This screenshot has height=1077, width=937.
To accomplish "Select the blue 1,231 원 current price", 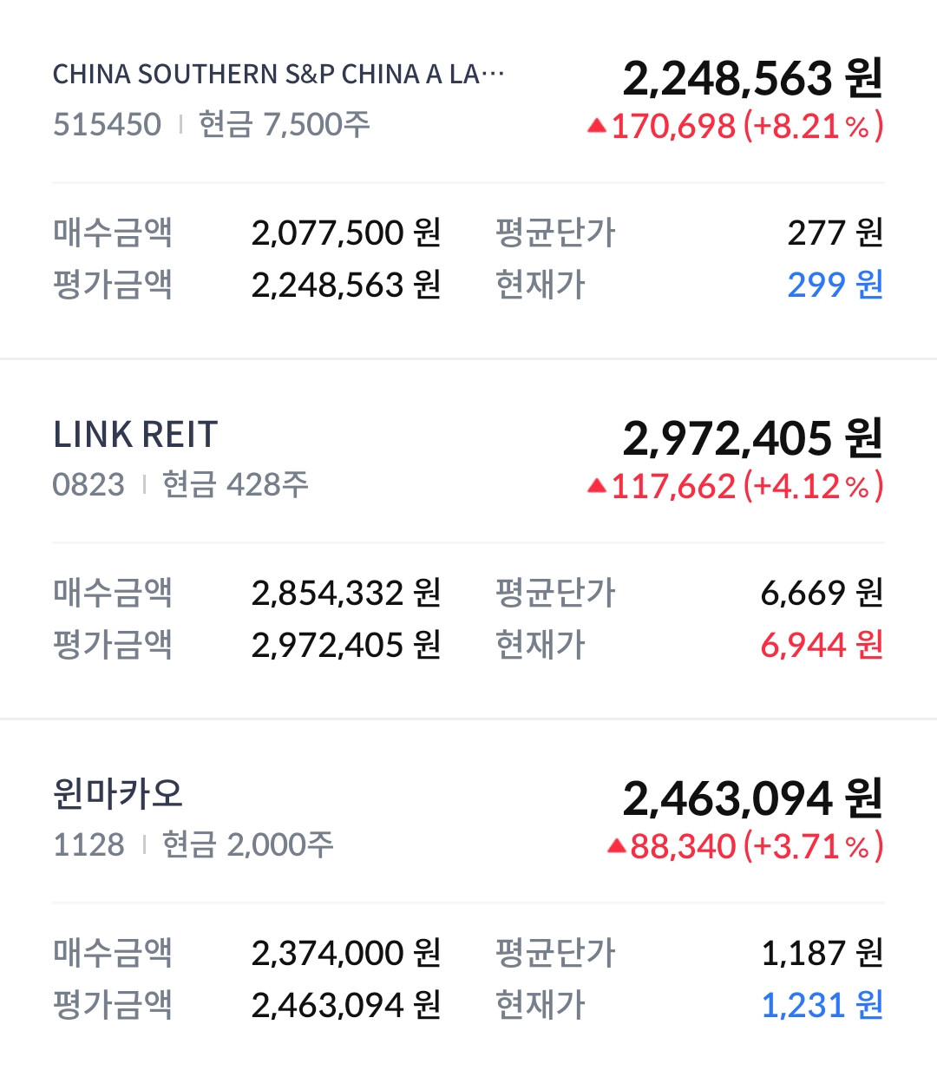I will coord(821,1005).
